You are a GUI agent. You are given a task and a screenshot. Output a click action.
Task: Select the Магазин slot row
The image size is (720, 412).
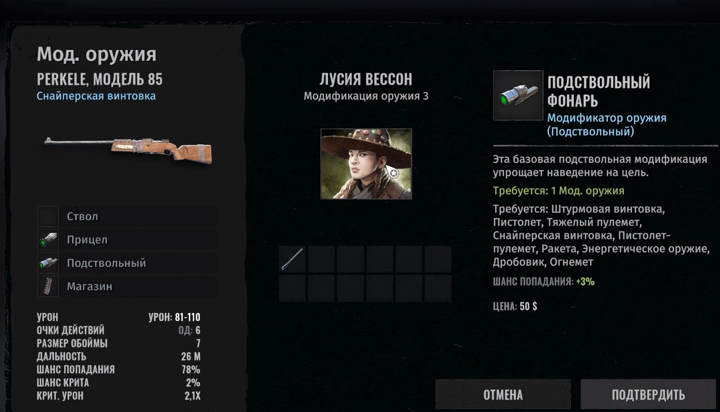127,287
